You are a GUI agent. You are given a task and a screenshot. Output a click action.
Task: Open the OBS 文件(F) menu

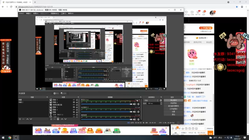21,14
